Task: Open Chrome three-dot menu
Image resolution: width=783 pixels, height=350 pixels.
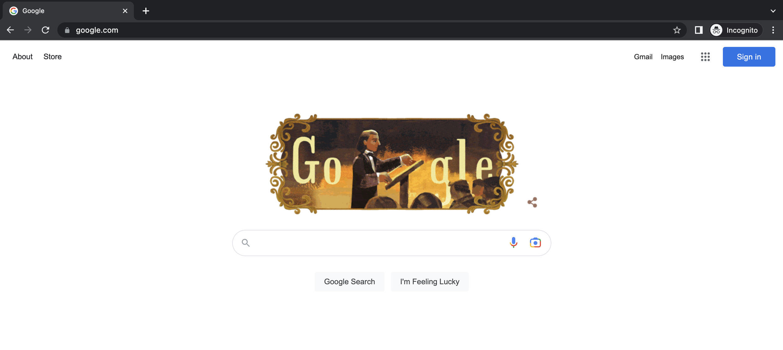Action: pos(773,30)
